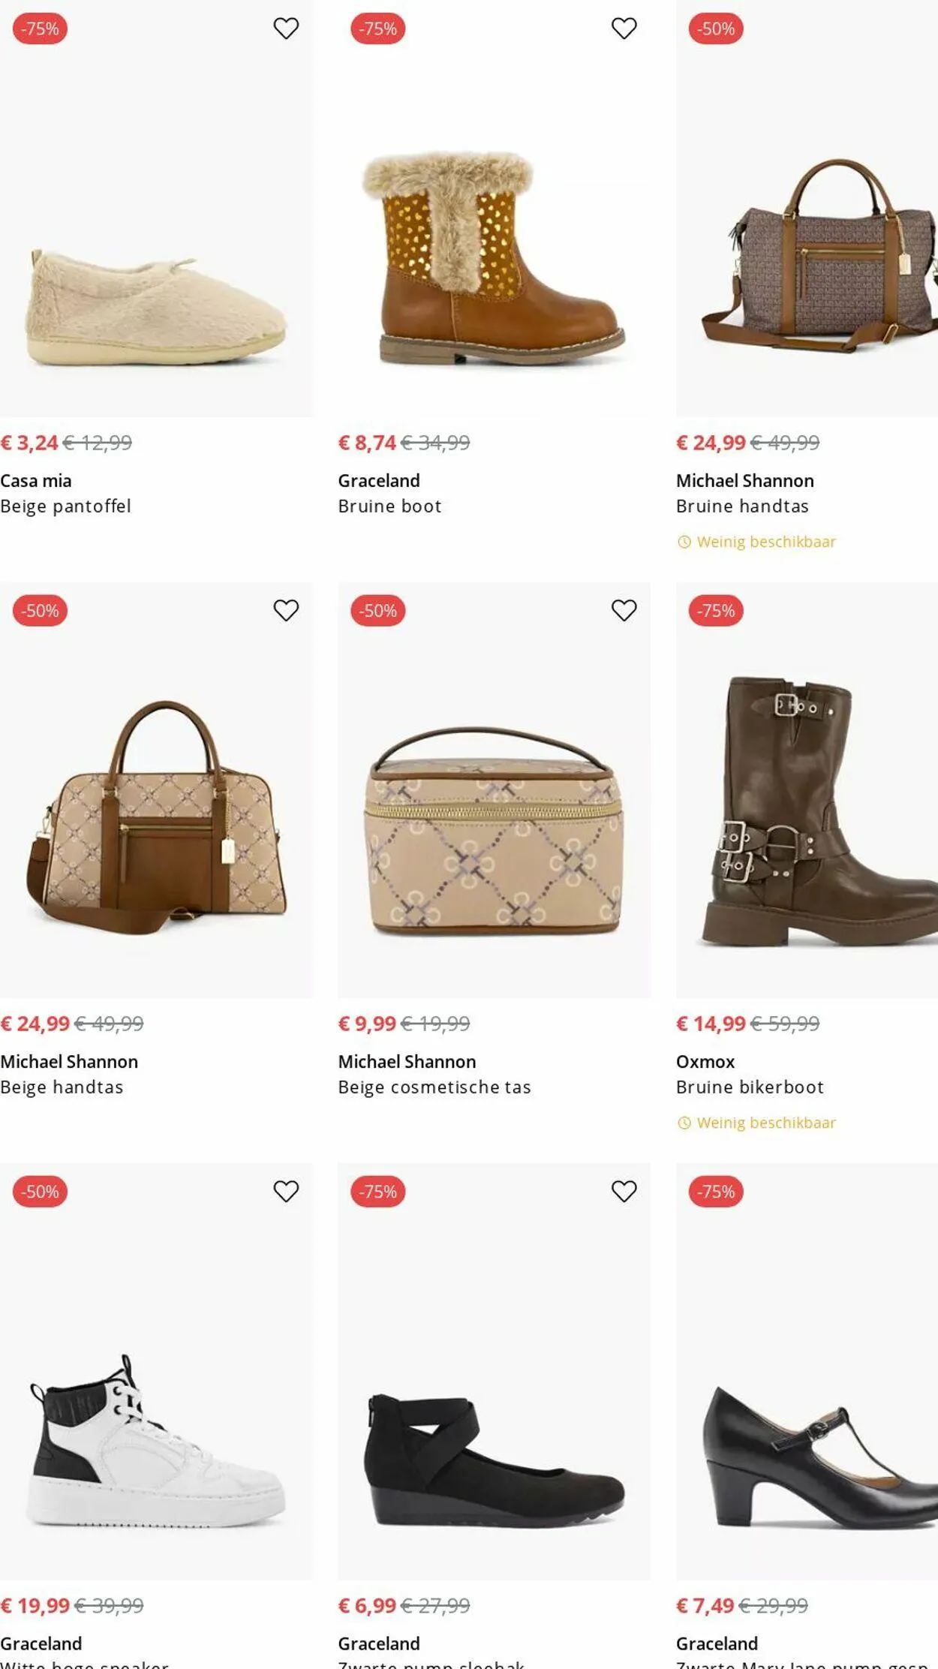Click the € 8,74 price of Bruine boot
938x1669 pixels.
367,443
